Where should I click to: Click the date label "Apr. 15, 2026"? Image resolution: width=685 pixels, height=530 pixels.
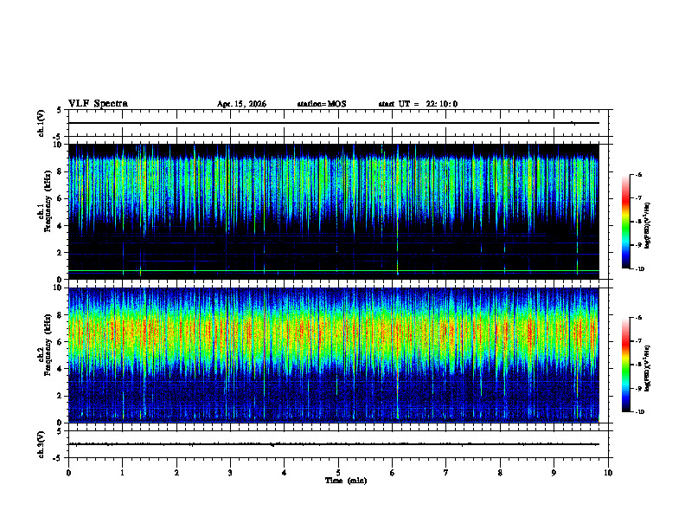click(241, 104)
